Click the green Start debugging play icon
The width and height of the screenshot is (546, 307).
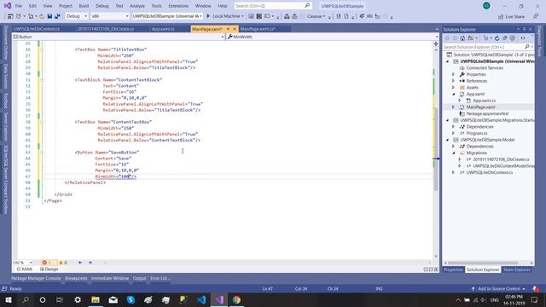point(208,16)
